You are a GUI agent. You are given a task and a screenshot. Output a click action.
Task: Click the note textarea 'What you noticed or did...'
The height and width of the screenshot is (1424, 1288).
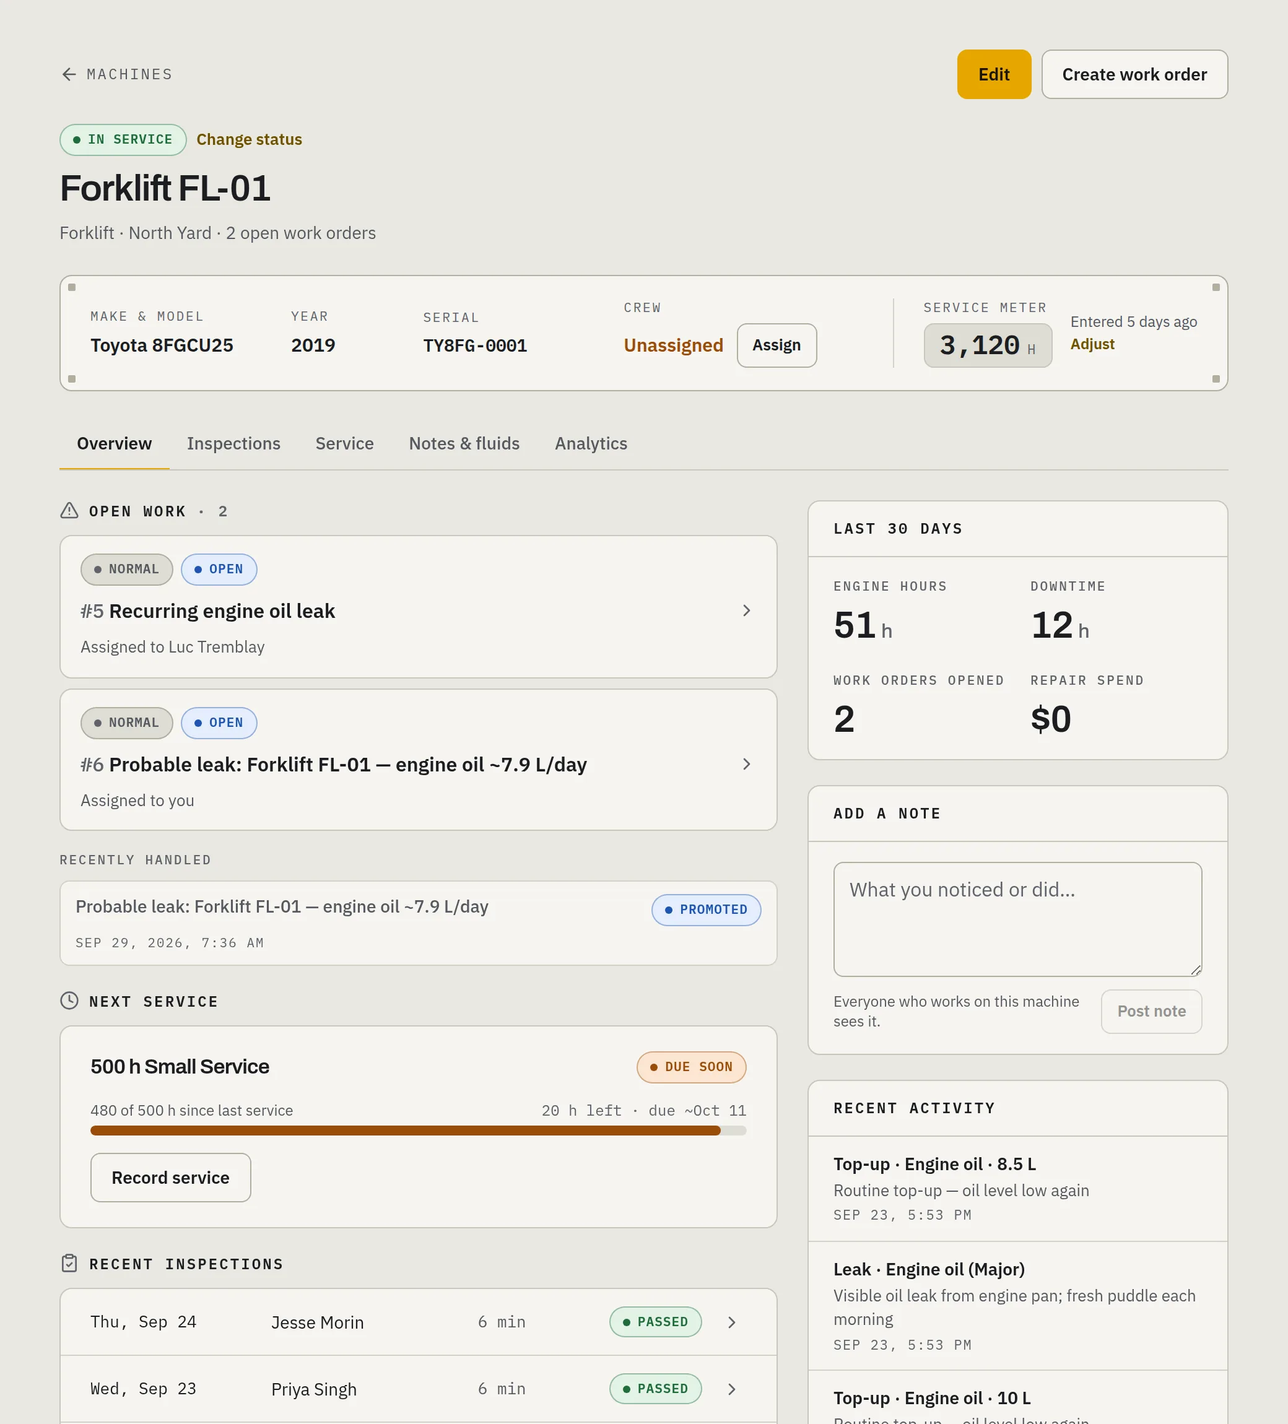click(x=1017, y=919)
